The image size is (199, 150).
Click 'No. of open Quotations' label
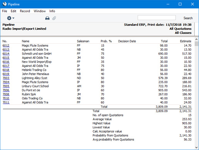tap(108, 115)
